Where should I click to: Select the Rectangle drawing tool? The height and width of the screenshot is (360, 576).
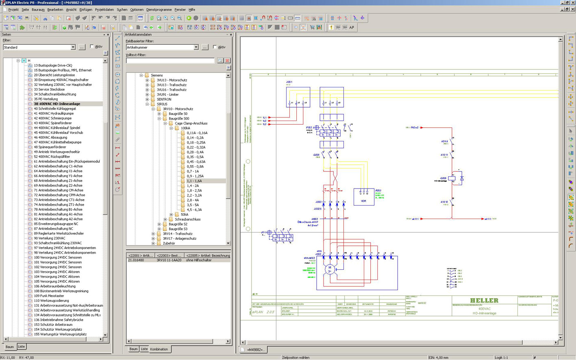point(117,59)
